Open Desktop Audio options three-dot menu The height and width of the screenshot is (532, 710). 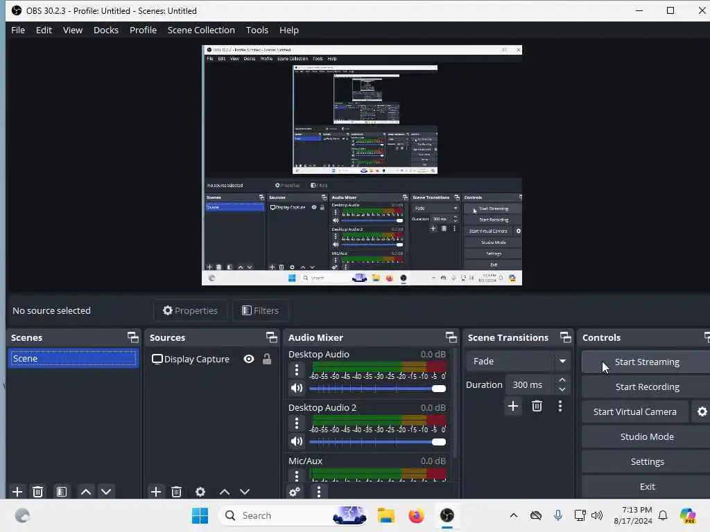pyautogui.click(x=297, y=370)
